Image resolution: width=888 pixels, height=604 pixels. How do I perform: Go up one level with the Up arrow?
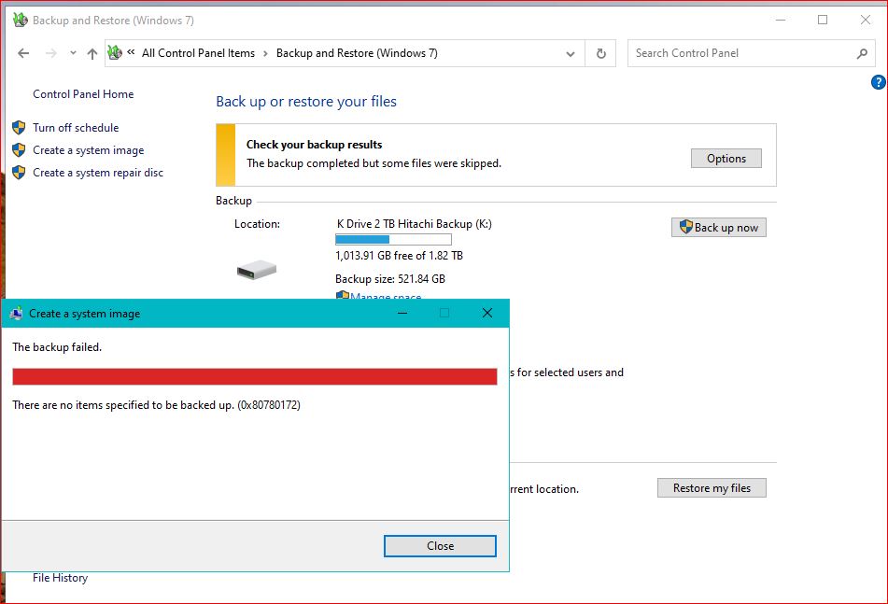pyautogui.click(x=92, y=54)
